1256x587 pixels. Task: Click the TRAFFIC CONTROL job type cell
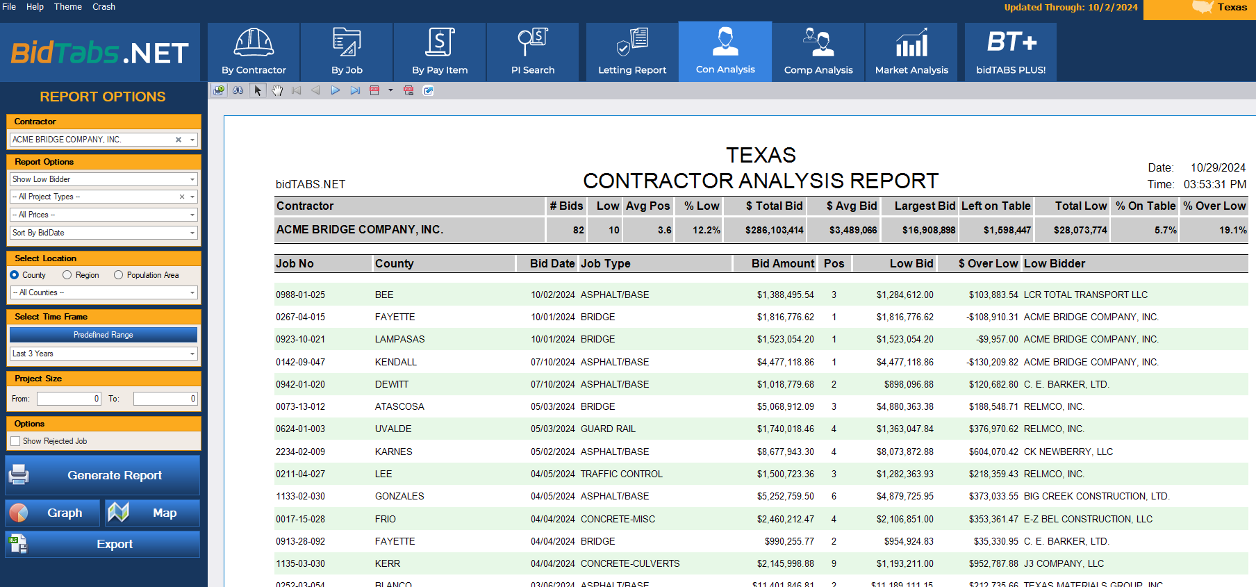pyautogui.click(x=622, y=474)
